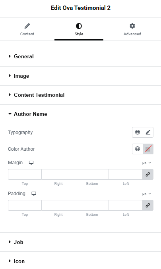Switch to the Content tab
The width and height of the screenshot is (161, 269).
pyautogui.click(x=27, y=29)
